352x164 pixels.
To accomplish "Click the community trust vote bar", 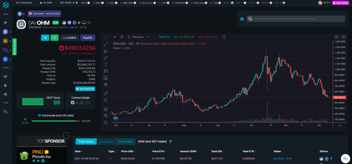I will click(x=56, y=121).
